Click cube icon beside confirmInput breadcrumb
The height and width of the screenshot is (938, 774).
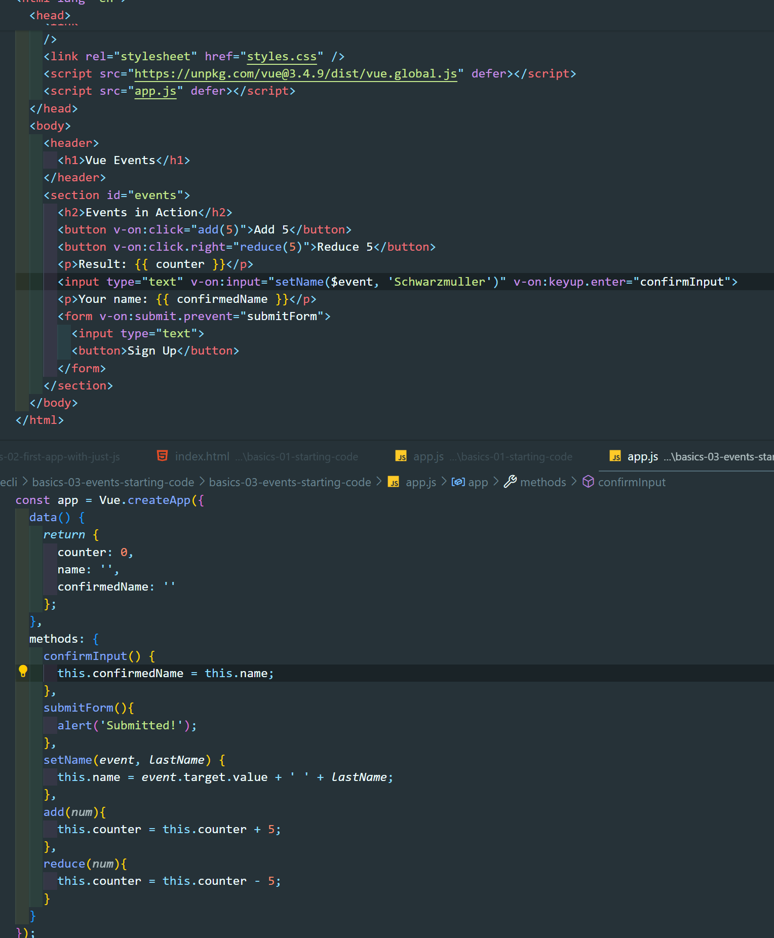588,482
